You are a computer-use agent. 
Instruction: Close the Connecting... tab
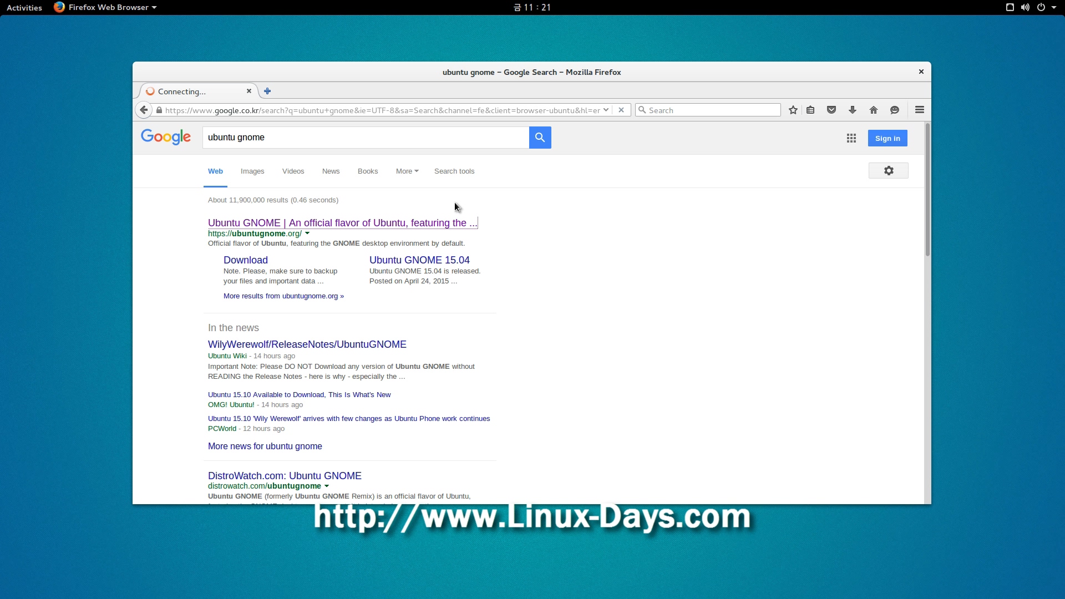(x=249, y=91)
